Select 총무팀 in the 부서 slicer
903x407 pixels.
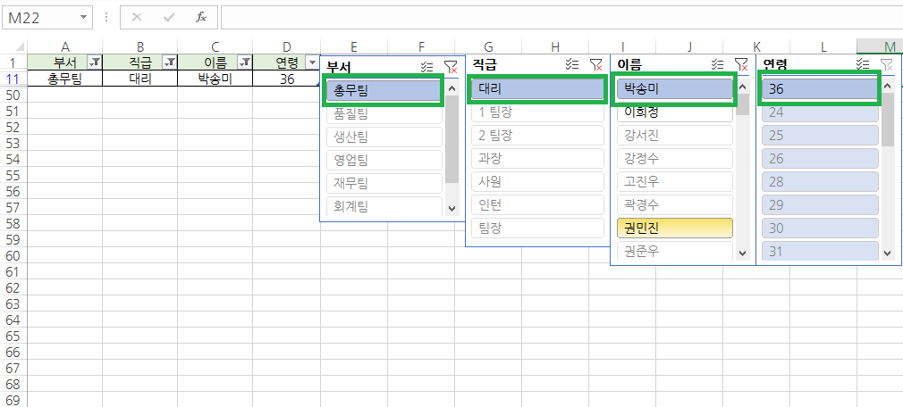[x=384, y=90]
